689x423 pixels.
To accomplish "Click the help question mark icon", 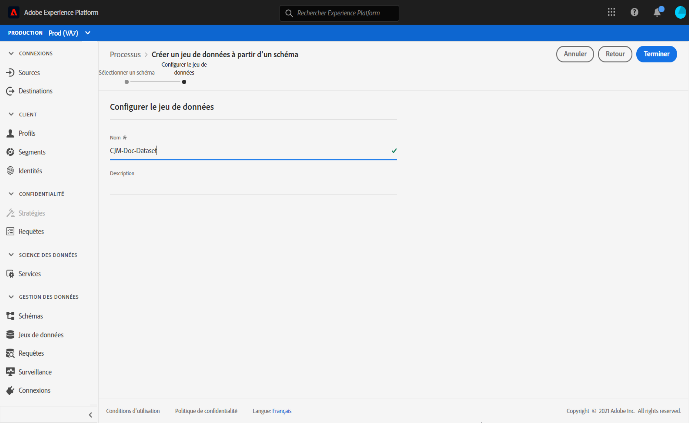I will (x=634, y=12).
